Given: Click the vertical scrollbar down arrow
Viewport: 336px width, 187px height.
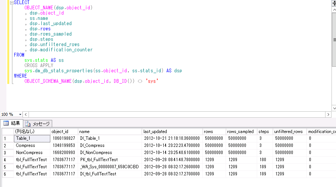Looking at the screenshot, I should (x=334, y=108).
